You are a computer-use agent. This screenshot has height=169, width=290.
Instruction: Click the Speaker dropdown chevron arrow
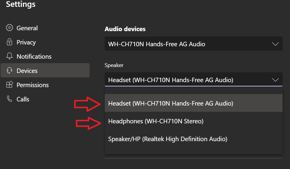pyautogui.click(x=275, y=80)
